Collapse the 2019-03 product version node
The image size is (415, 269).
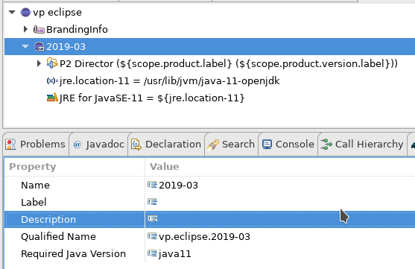tap(25, 47)
